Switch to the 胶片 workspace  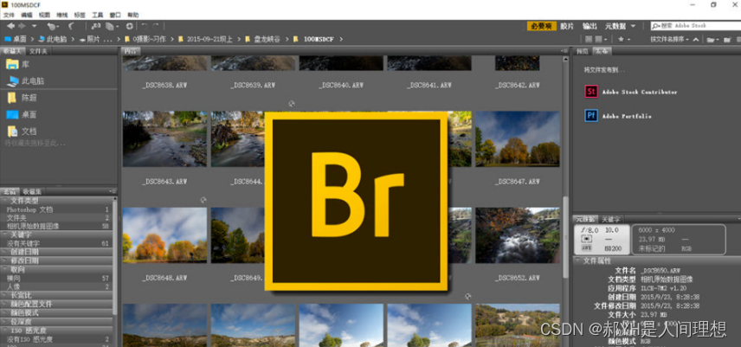[x=567, y=27]
